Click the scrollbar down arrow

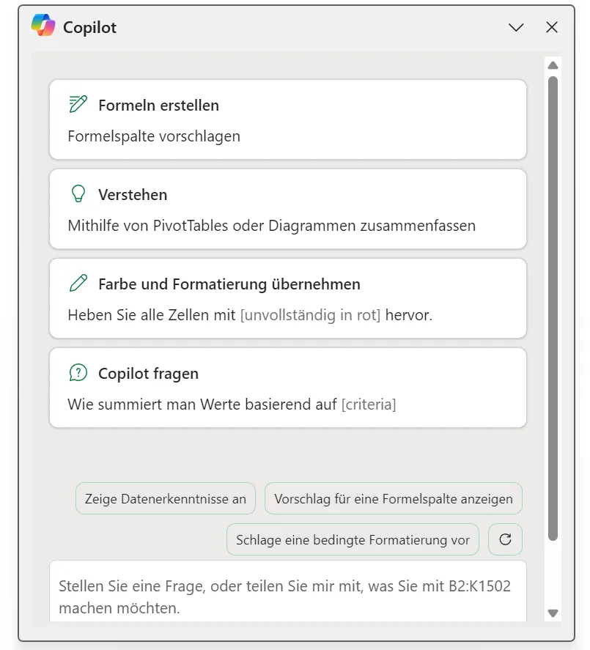pos(553,613)
